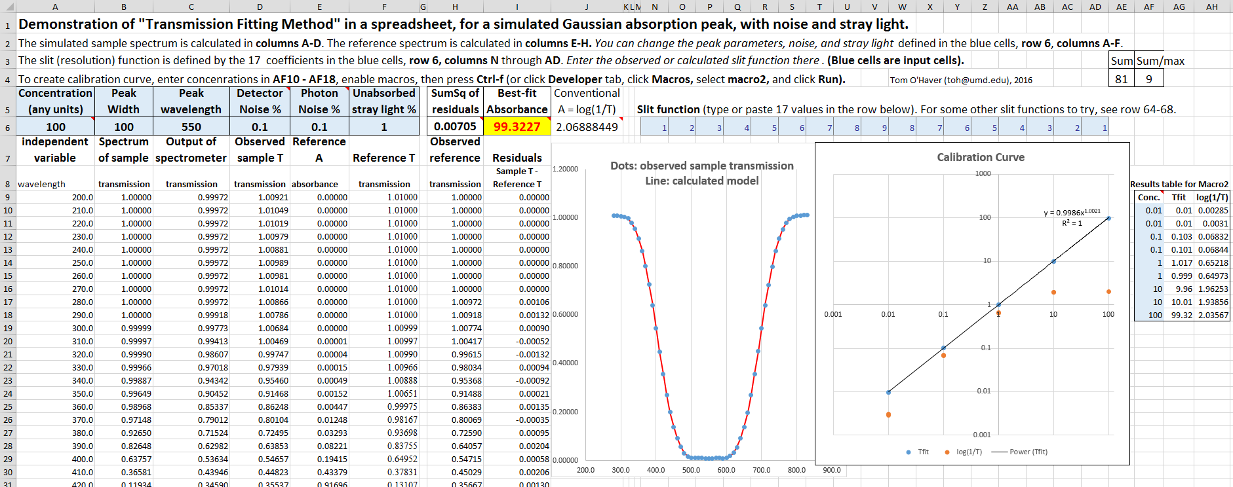Click the Peak wavelength cell containing 550
Viewport: 1233px width, 487px height.
191,127
